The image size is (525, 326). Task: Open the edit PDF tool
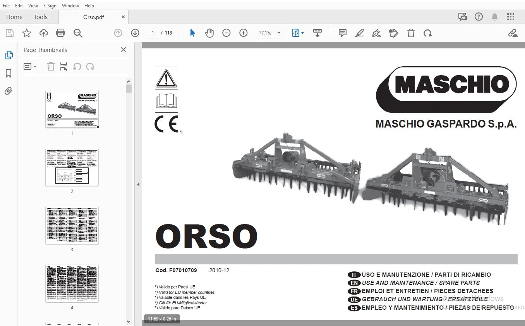(x=394, y=33)
